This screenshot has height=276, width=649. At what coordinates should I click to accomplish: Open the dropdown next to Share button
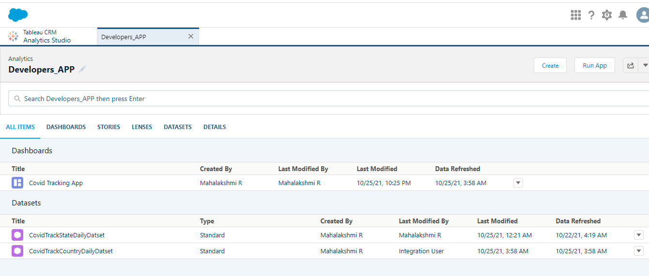645,65
